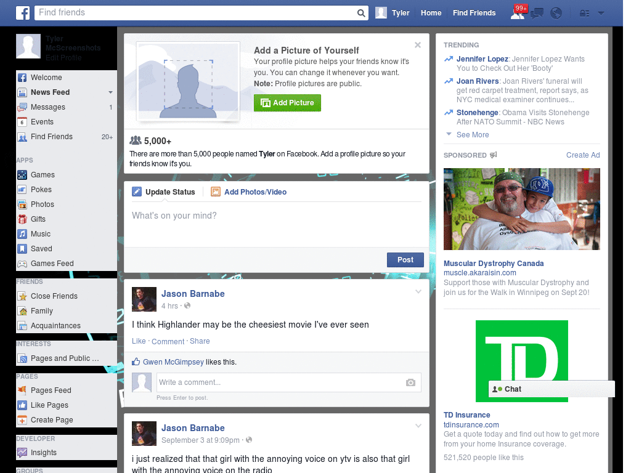Screen dimensions: 631x473
Task: Open the notifications globe icon
Action: click(556, 14)
